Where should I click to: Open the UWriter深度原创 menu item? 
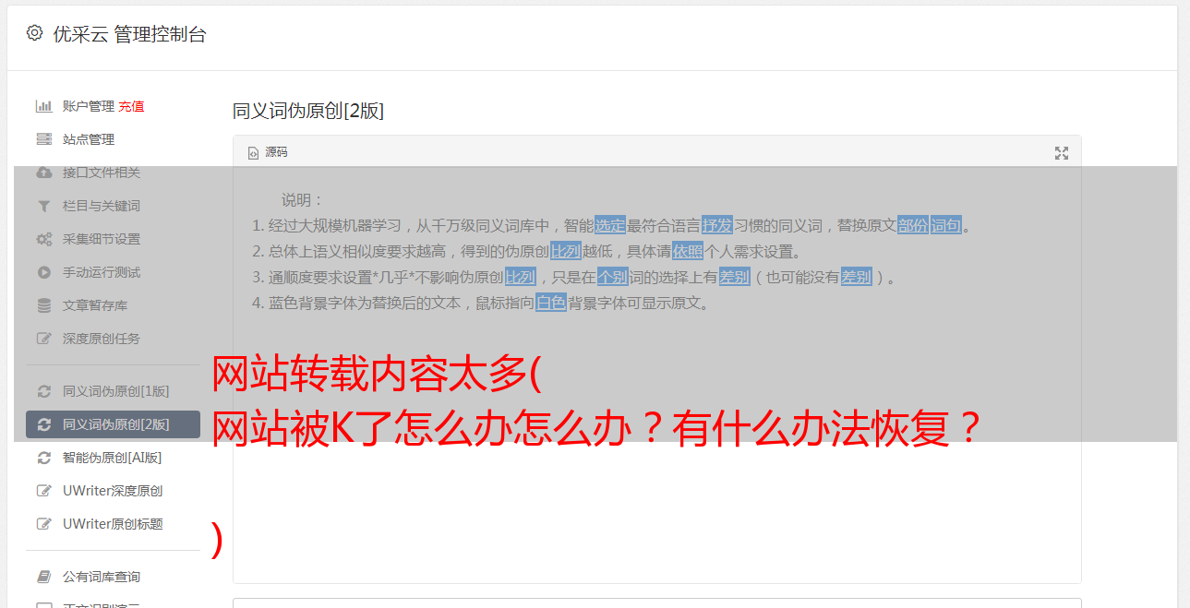tap(113, 491)
